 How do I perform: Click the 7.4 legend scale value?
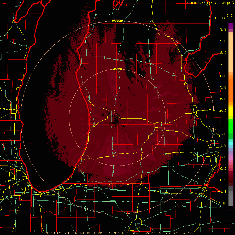pos(223,64)
